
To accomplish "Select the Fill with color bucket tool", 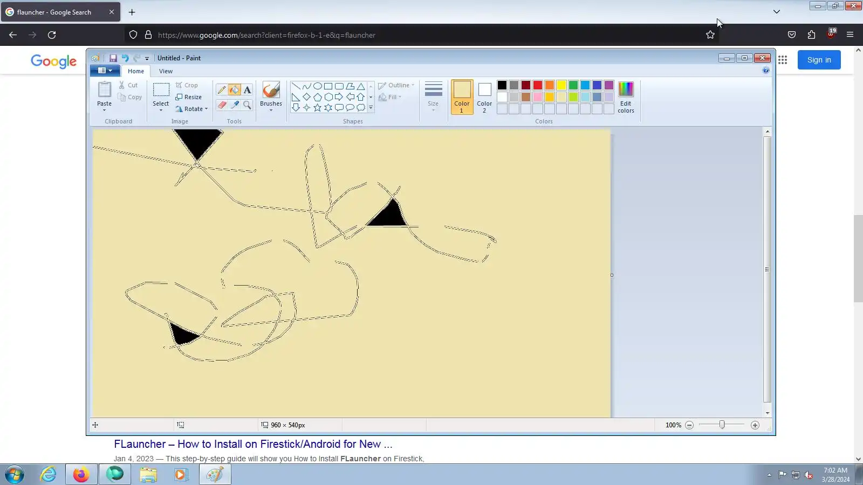I will [x=234, y=90].
